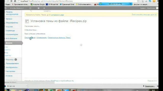
Task: Open the XH taskbar application
Action: (x=36, y=90)
